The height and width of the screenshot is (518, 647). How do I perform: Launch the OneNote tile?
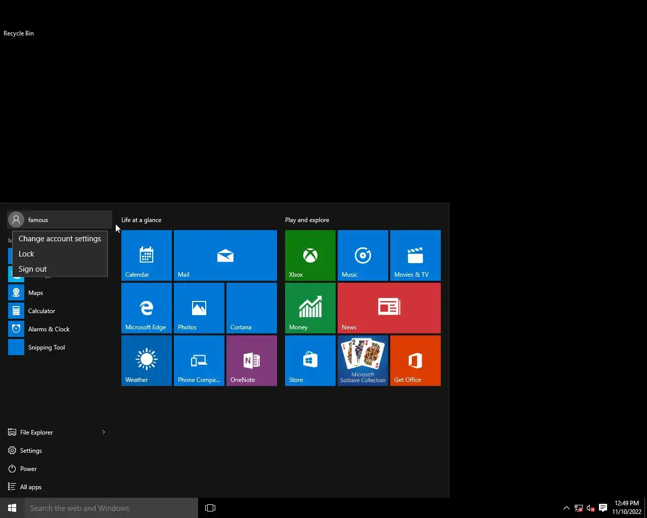point(252,361)
